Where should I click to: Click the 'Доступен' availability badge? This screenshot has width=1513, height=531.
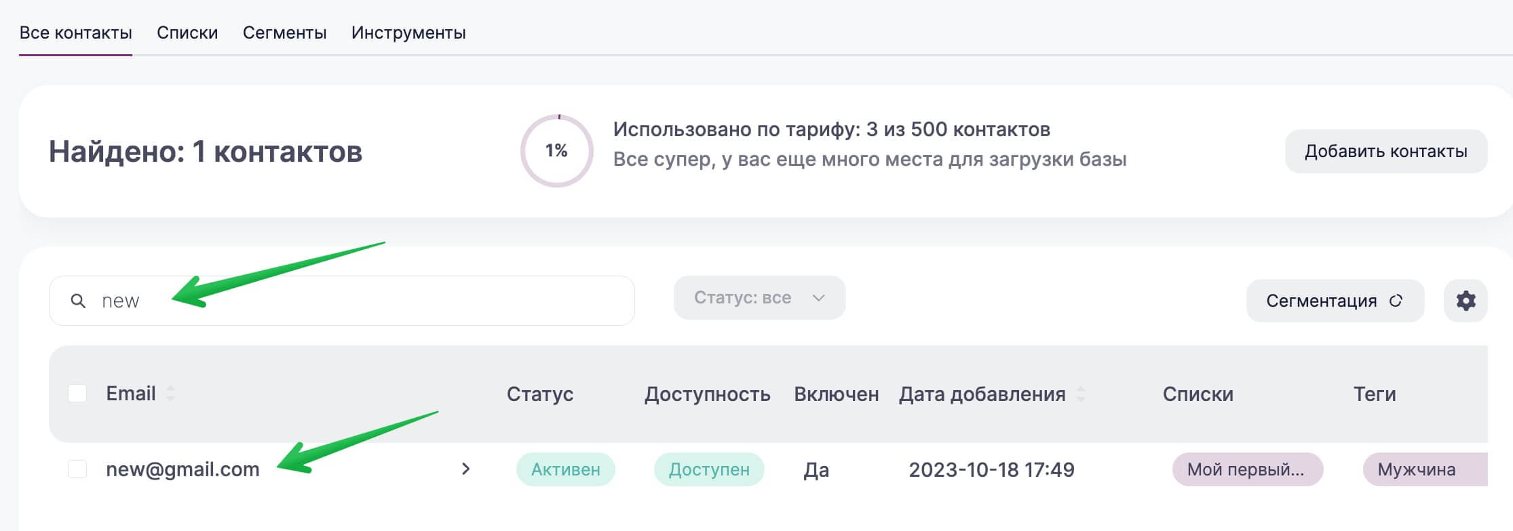[709, 469]
